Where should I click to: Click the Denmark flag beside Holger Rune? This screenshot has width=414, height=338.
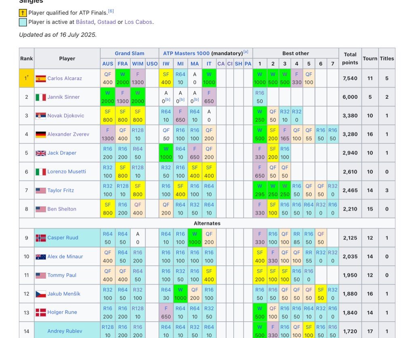tap(41, 312)
